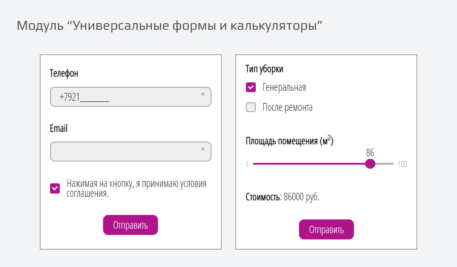457x267 pixels.
Task: Enable the После ремонта checkbox
Action: 251,107
